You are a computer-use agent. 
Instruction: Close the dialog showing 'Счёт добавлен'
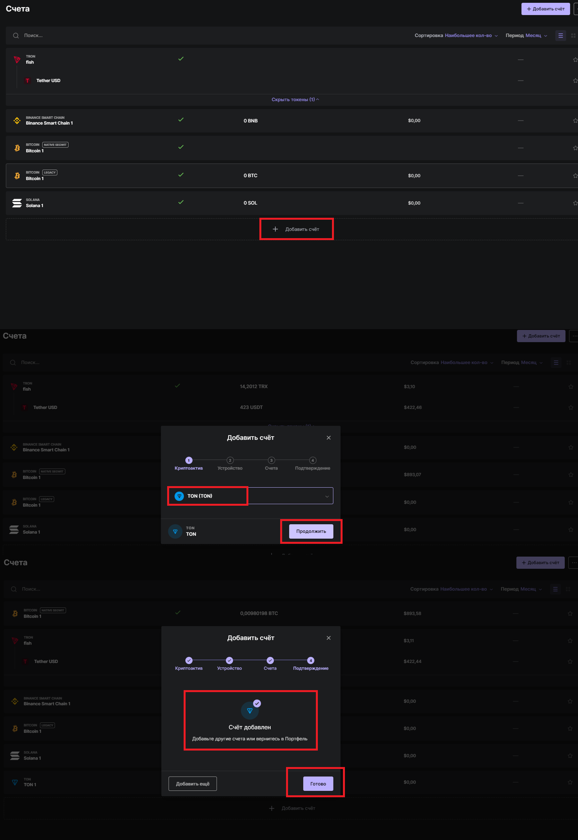tap(329, 638)
